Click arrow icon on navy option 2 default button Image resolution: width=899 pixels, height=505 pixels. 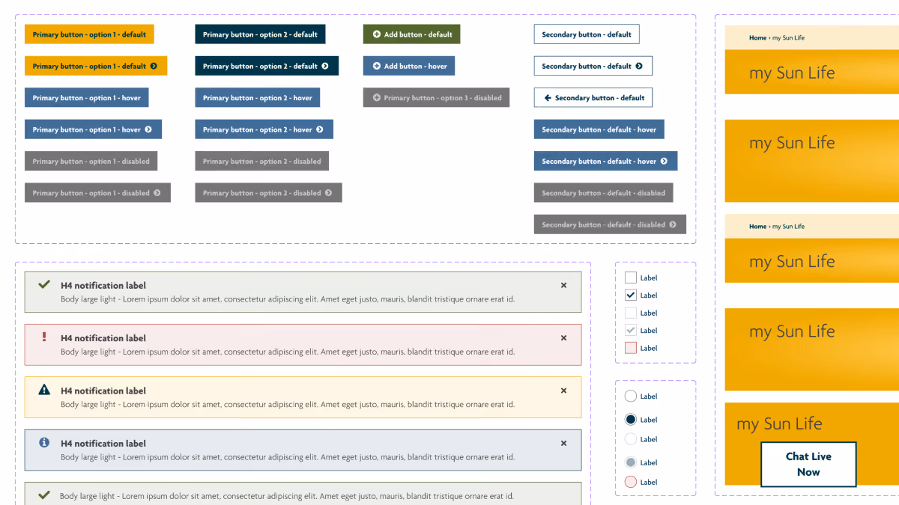coord(325,66)
